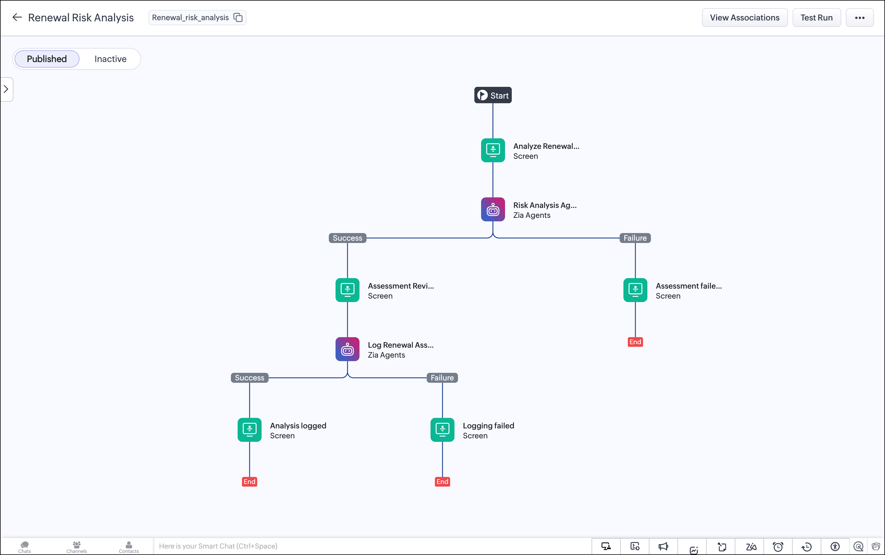
Task: Open the Assessment faile... screen node icon
Action: click(635, 290)
